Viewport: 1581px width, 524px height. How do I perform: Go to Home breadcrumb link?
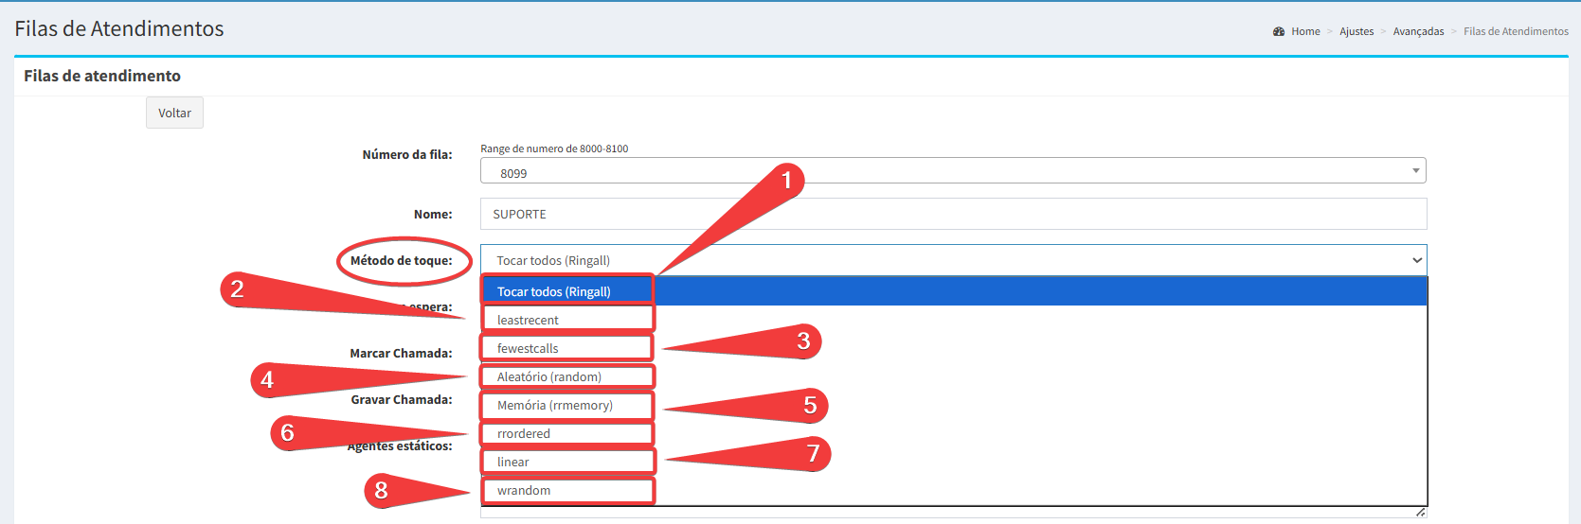coord(1305,31)
